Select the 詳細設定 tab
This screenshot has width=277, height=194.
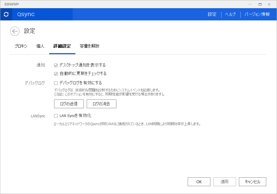pos(62,46)
